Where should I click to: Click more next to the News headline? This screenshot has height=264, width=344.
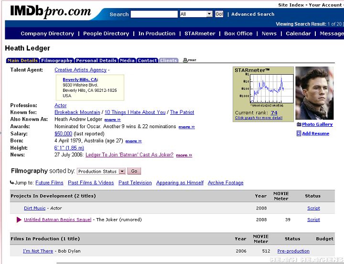click(184, 155)
